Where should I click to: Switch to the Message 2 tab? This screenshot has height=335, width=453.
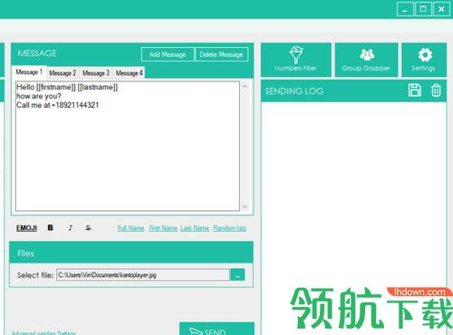click(63, 73)
